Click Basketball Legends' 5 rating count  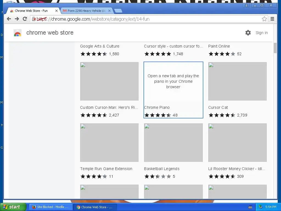pos(174,176)
